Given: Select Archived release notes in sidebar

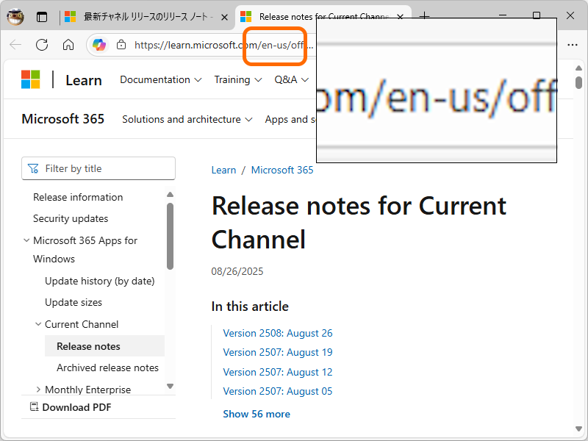Looking at the screenshot, I should point(107,367).
